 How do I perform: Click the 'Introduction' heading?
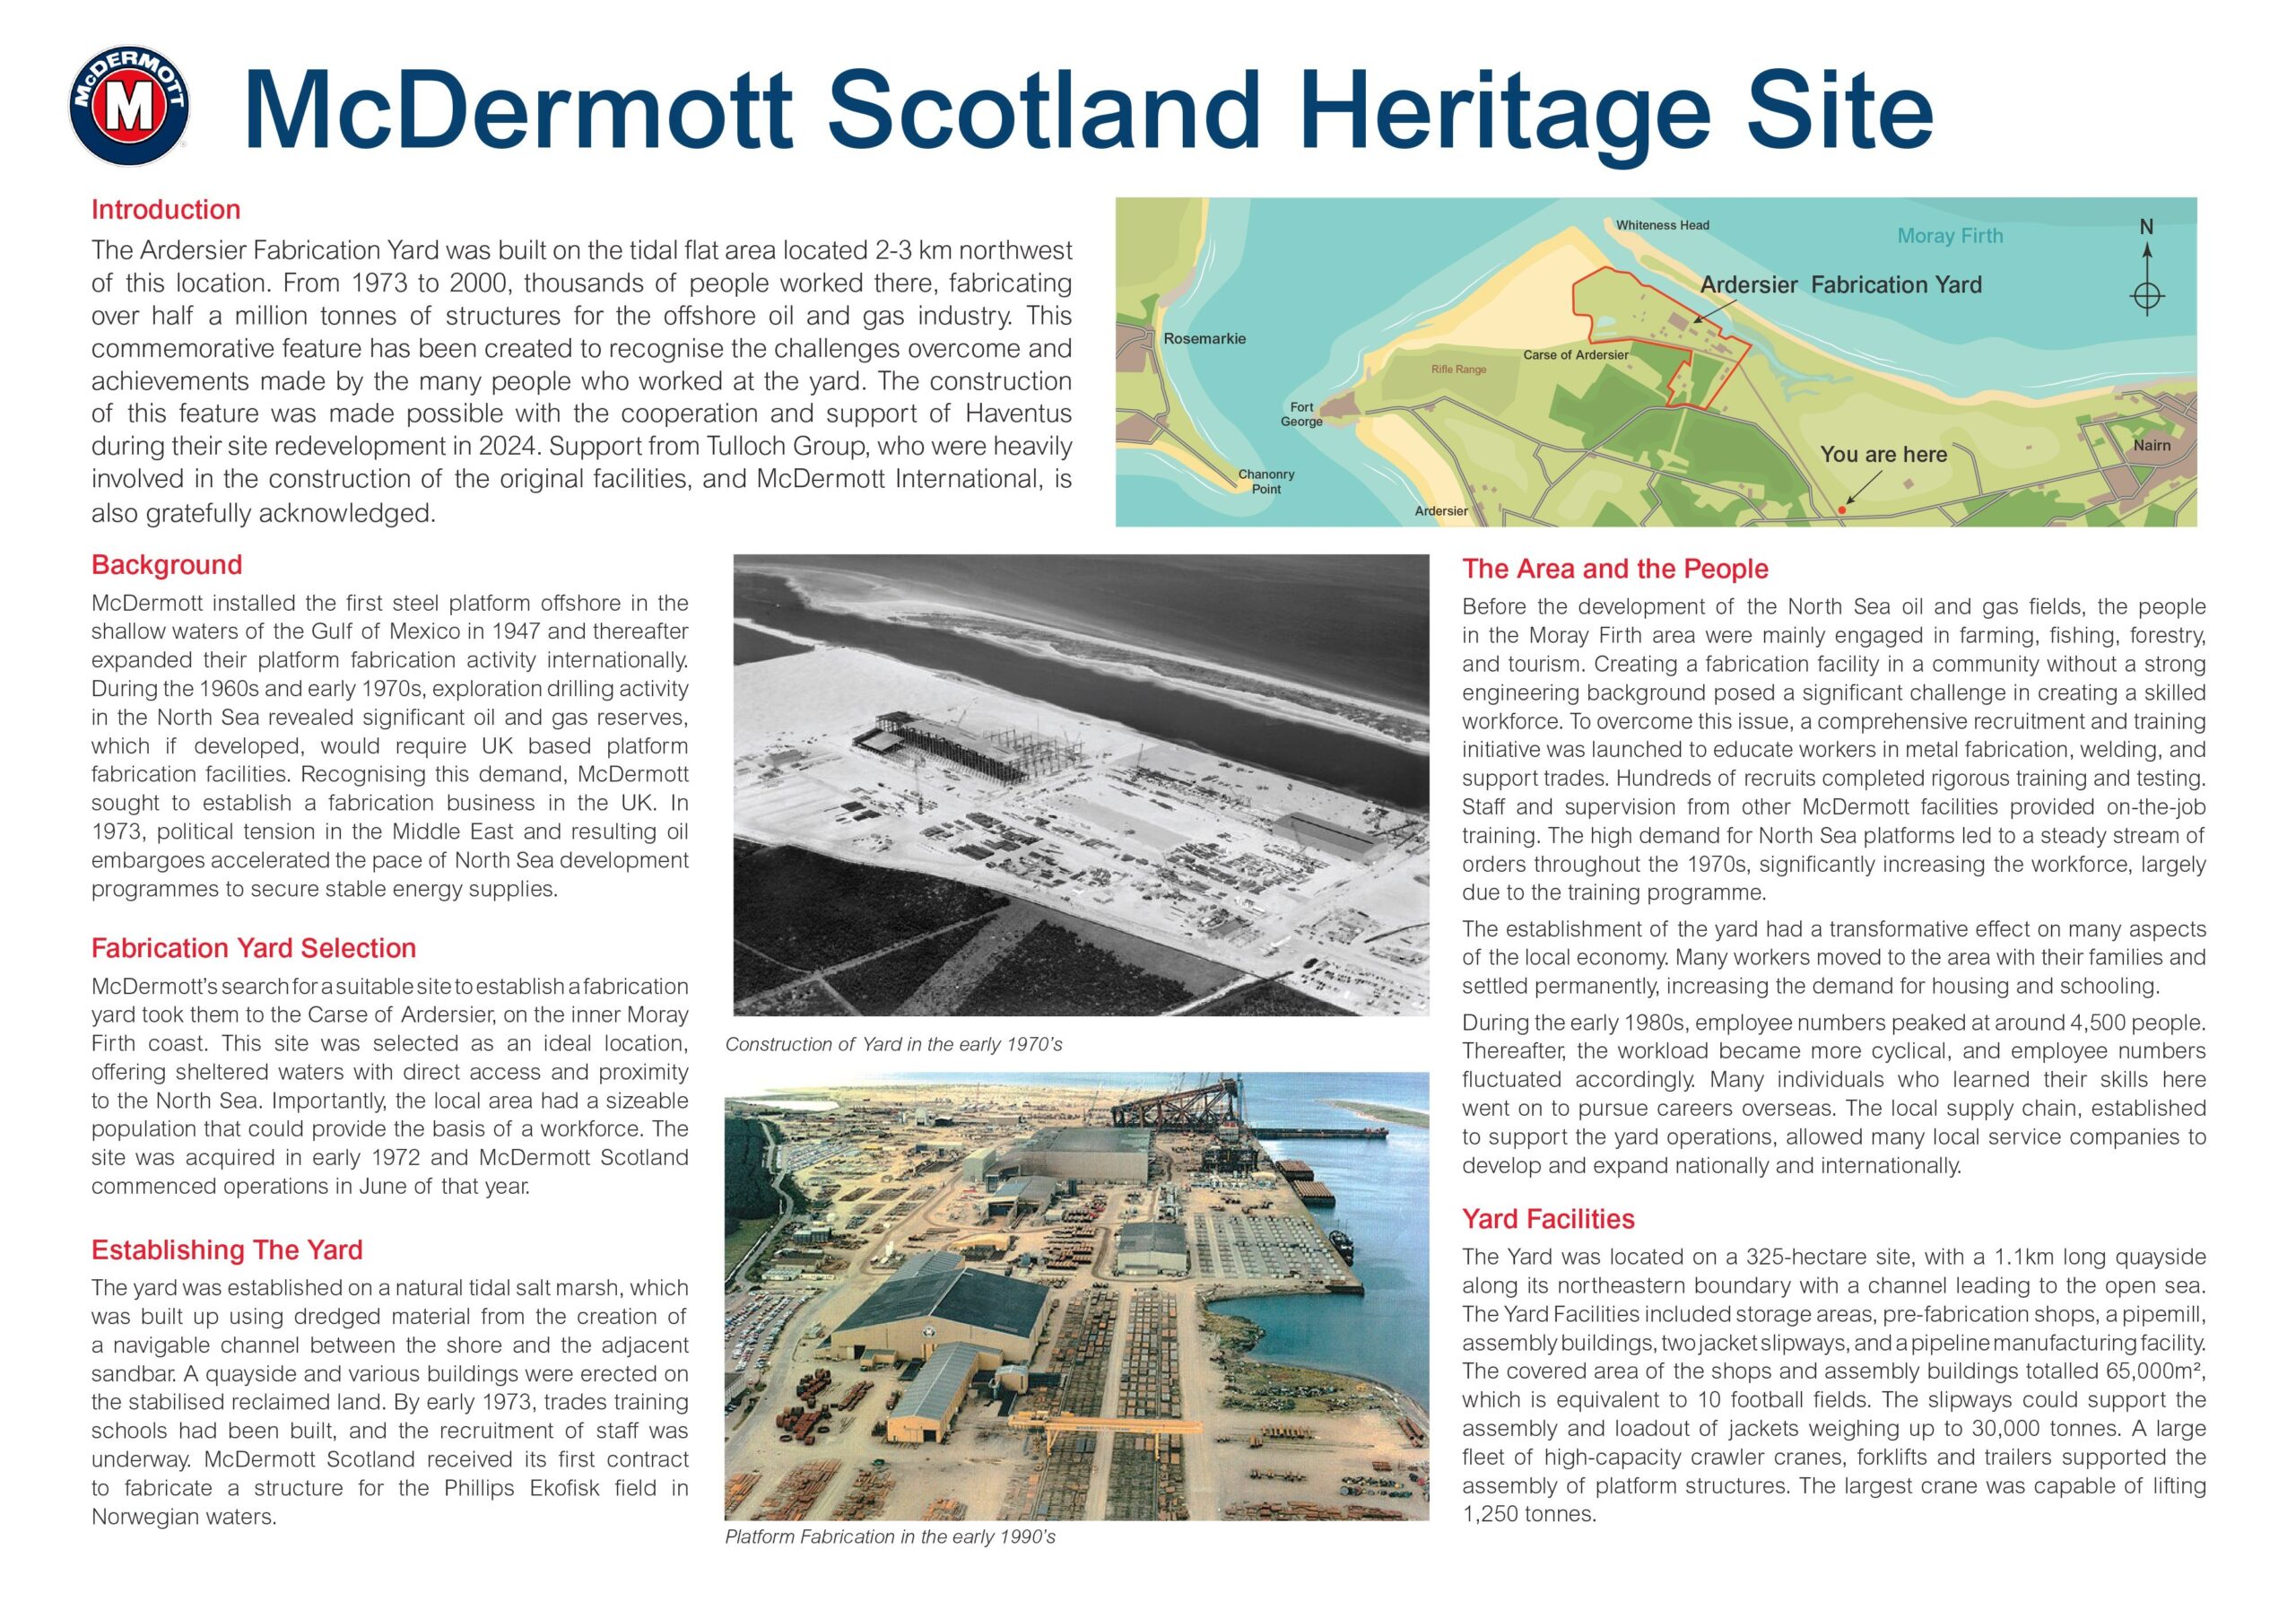[x=166, y=210]
